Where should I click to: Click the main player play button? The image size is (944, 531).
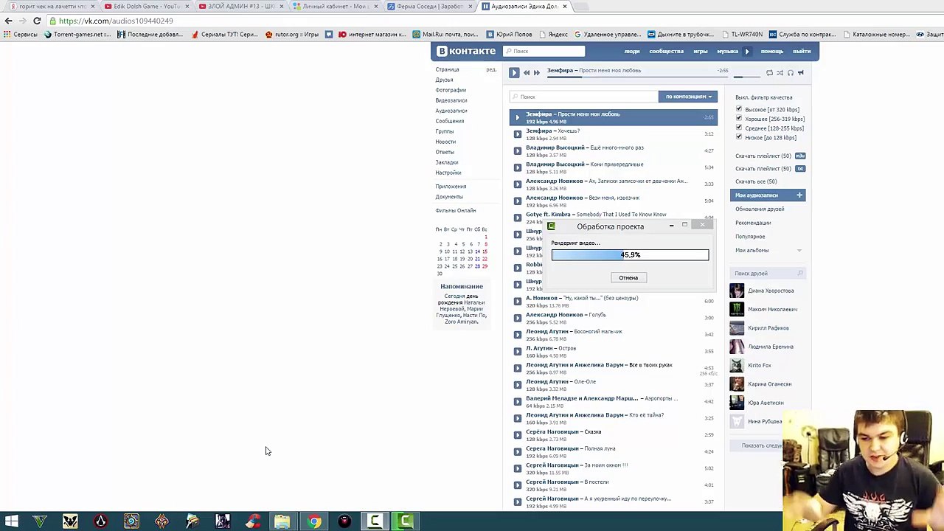(x=514, y=72)
